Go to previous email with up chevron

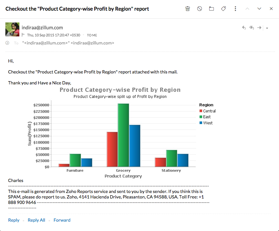pyautogui.click(x=247, y=9)
